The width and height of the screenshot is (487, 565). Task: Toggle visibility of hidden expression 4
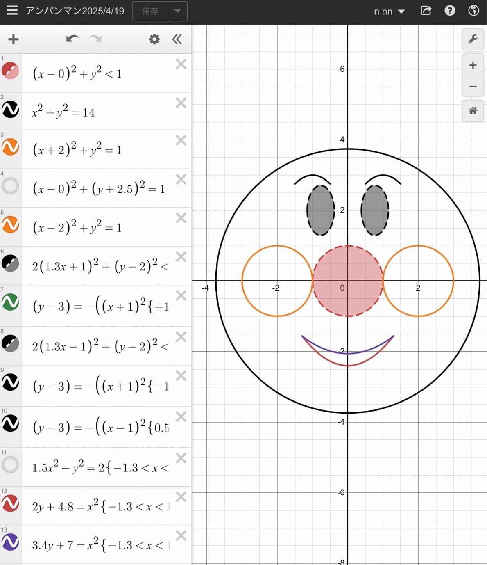(11, 186)
